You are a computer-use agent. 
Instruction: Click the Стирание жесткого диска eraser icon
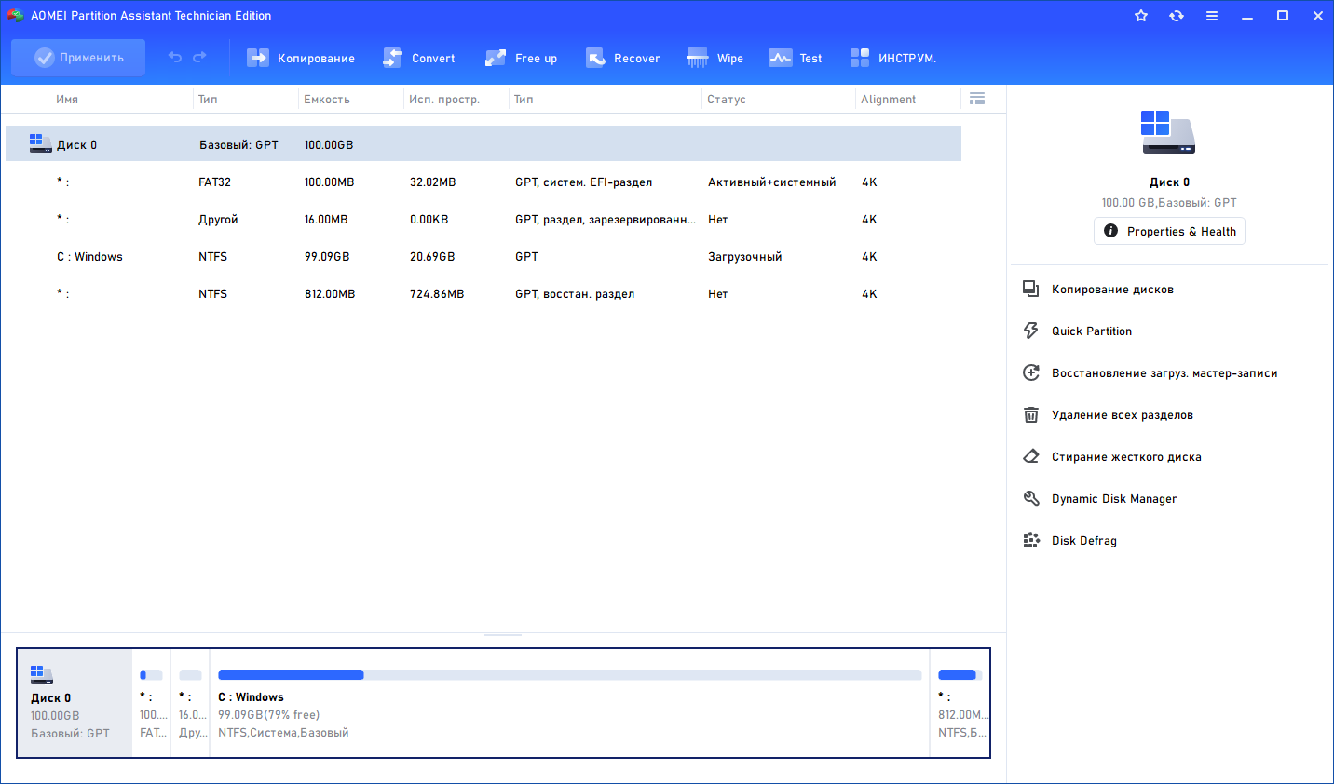[x=1031, y=456]
